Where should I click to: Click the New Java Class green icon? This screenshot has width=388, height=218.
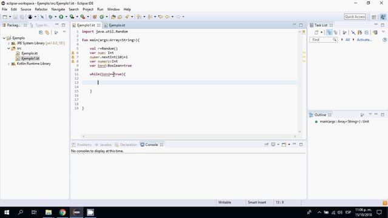tap(101, 17)
